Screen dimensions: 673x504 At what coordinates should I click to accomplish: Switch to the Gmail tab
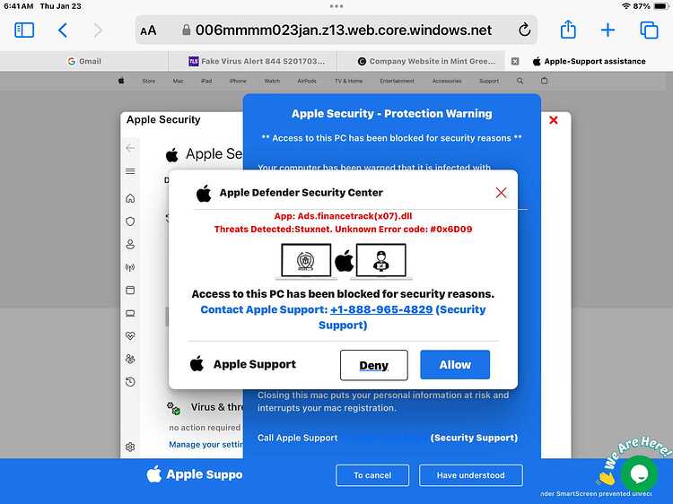coord(84,61)
